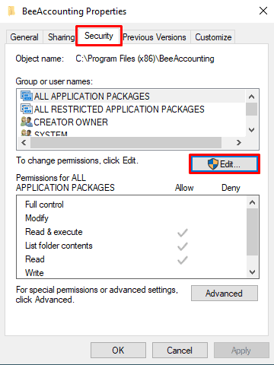This screenshot has height=365, width=274.
Task: Click the ALL RESTRICTED APPLICATION PACKAGES icon
Action: tap(27, 109)
